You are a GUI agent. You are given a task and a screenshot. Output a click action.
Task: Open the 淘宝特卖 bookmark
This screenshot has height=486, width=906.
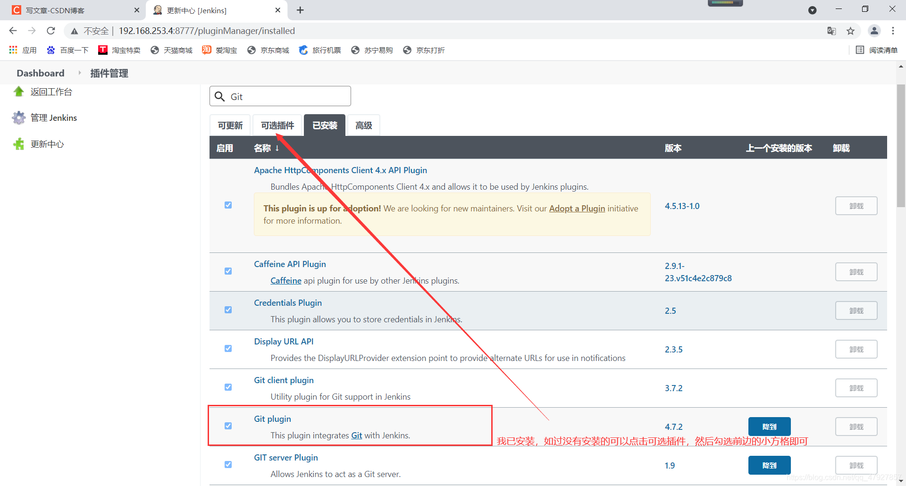119,50
